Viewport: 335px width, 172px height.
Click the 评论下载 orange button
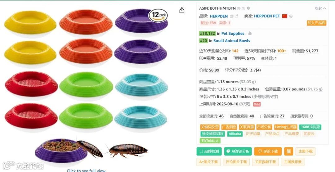pos(268,151)
